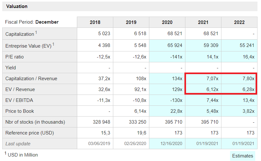261x161 pixels.
Task: Click the 2022 enterprise value 55 241
Action: coord(247,45)
